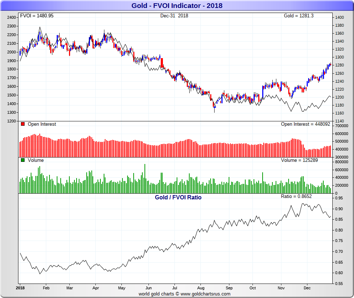The image size is (354, 298).
Task: Click the red Open Interest legend swatch
Action: tap(23, 124)
